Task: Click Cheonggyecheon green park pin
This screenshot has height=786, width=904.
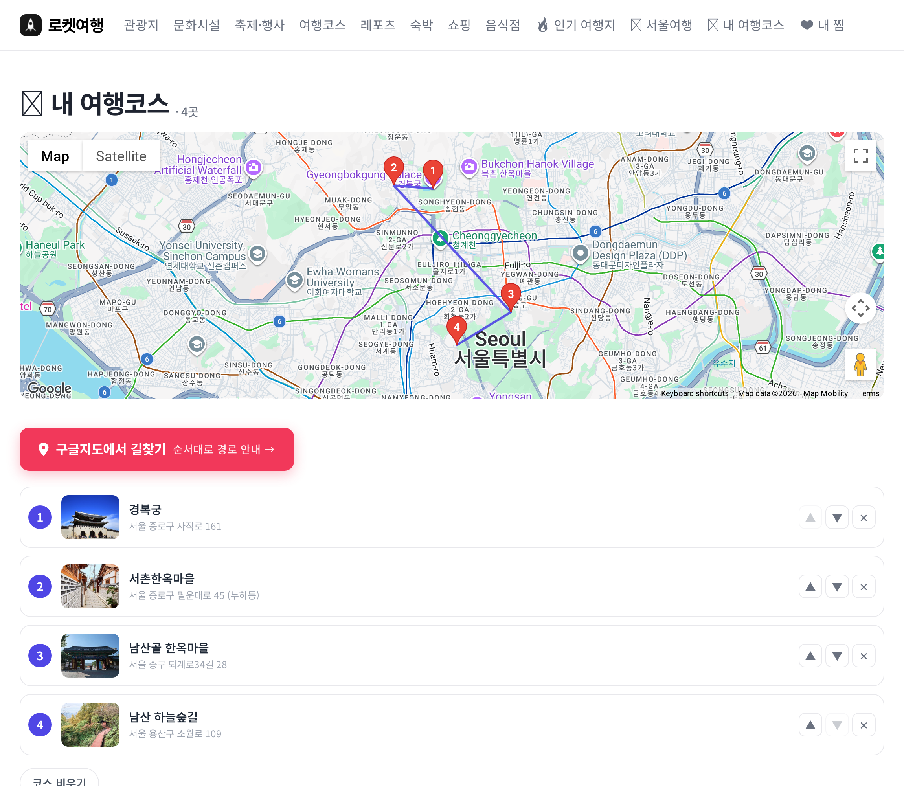Action: click(x=440, y=239)
